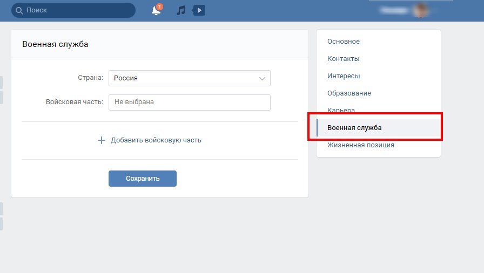Viewport: 484px width, 273px height.
Task: Click the search magnifier icon
Action: pos(19,10)
